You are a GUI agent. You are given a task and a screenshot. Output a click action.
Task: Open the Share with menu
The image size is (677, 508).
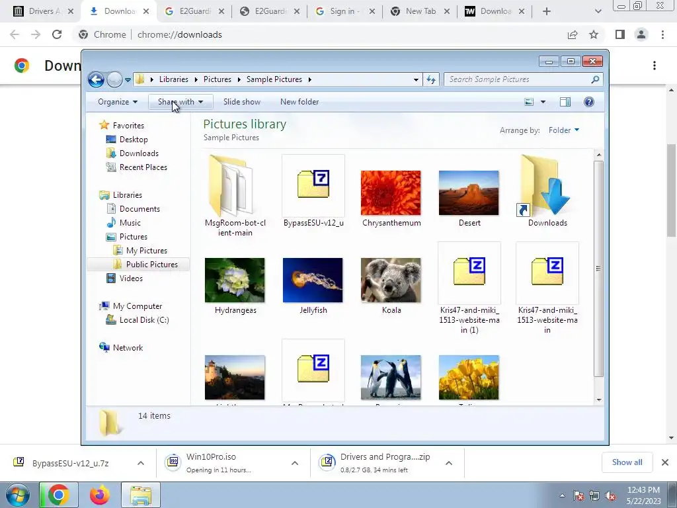click(x=180, y=102)
